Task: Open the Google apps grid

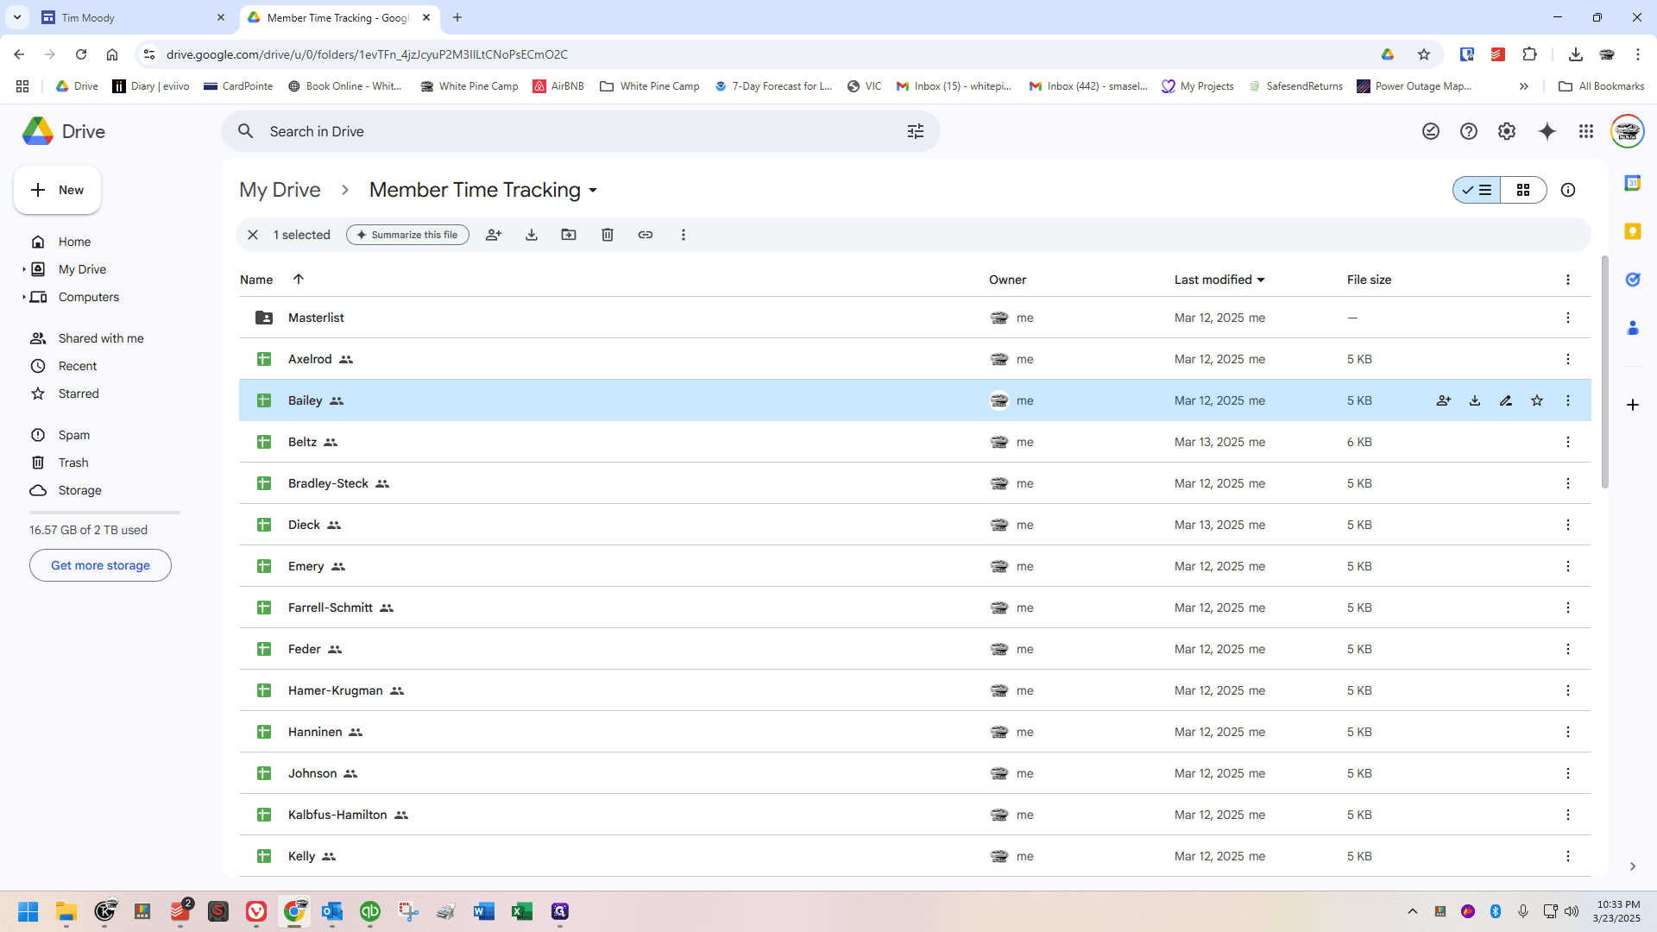Action: [1586, 131]
